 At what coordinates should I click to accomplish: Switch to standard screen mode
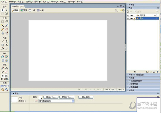click(2, 86)
